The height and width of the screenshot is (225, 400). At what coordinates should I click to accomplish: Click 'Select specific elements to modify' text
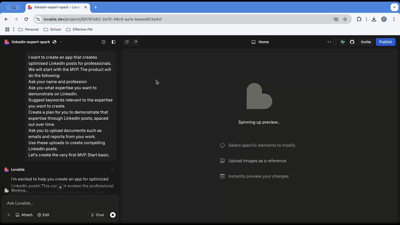pyautogui.click(x=262, y=145)
